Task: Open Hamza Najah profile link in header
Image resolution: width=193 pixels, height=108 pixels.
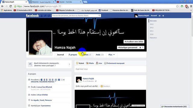Action: [x=141, y=16]
